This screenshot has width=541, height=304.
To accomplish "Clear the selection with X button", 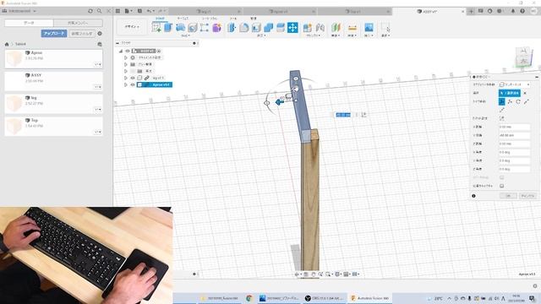I will point(525,93).
